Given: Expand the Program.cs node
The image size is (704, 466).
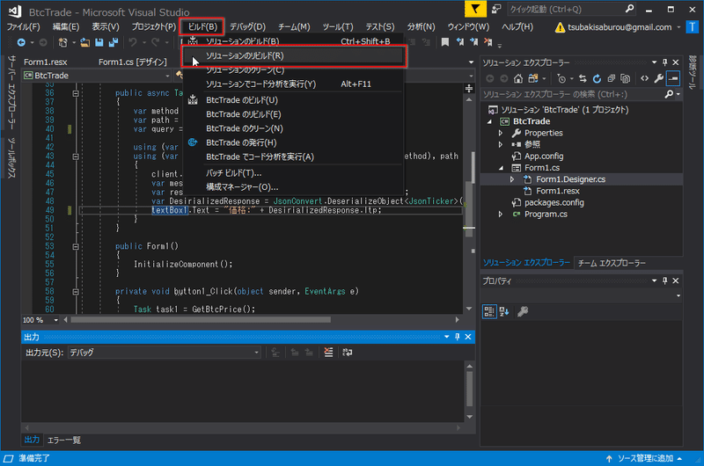Looking at the screenshot, I should tap(501, 215).
